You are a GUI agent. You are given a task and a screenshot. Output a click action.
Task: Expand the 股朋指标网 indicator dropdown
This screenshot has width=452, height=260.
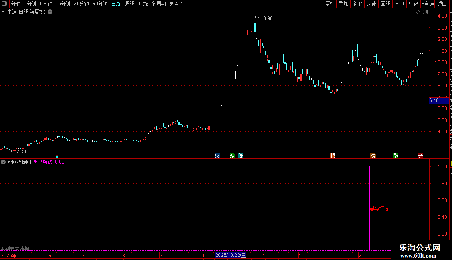(x=3, y=162)
